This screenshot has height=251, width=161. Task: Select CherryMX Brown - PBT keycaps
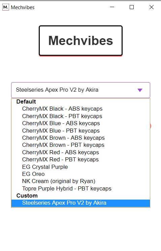tap(80, 145)
